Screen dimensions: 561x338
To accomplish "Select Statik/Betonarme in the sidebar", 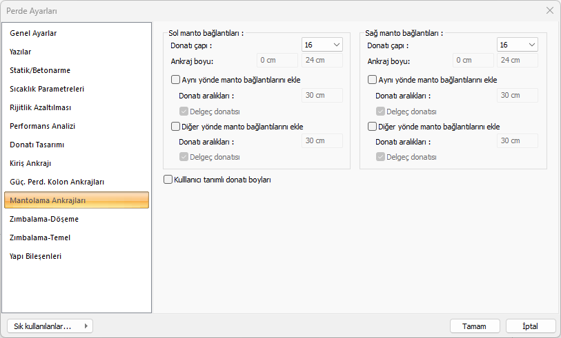I will 40,70.
